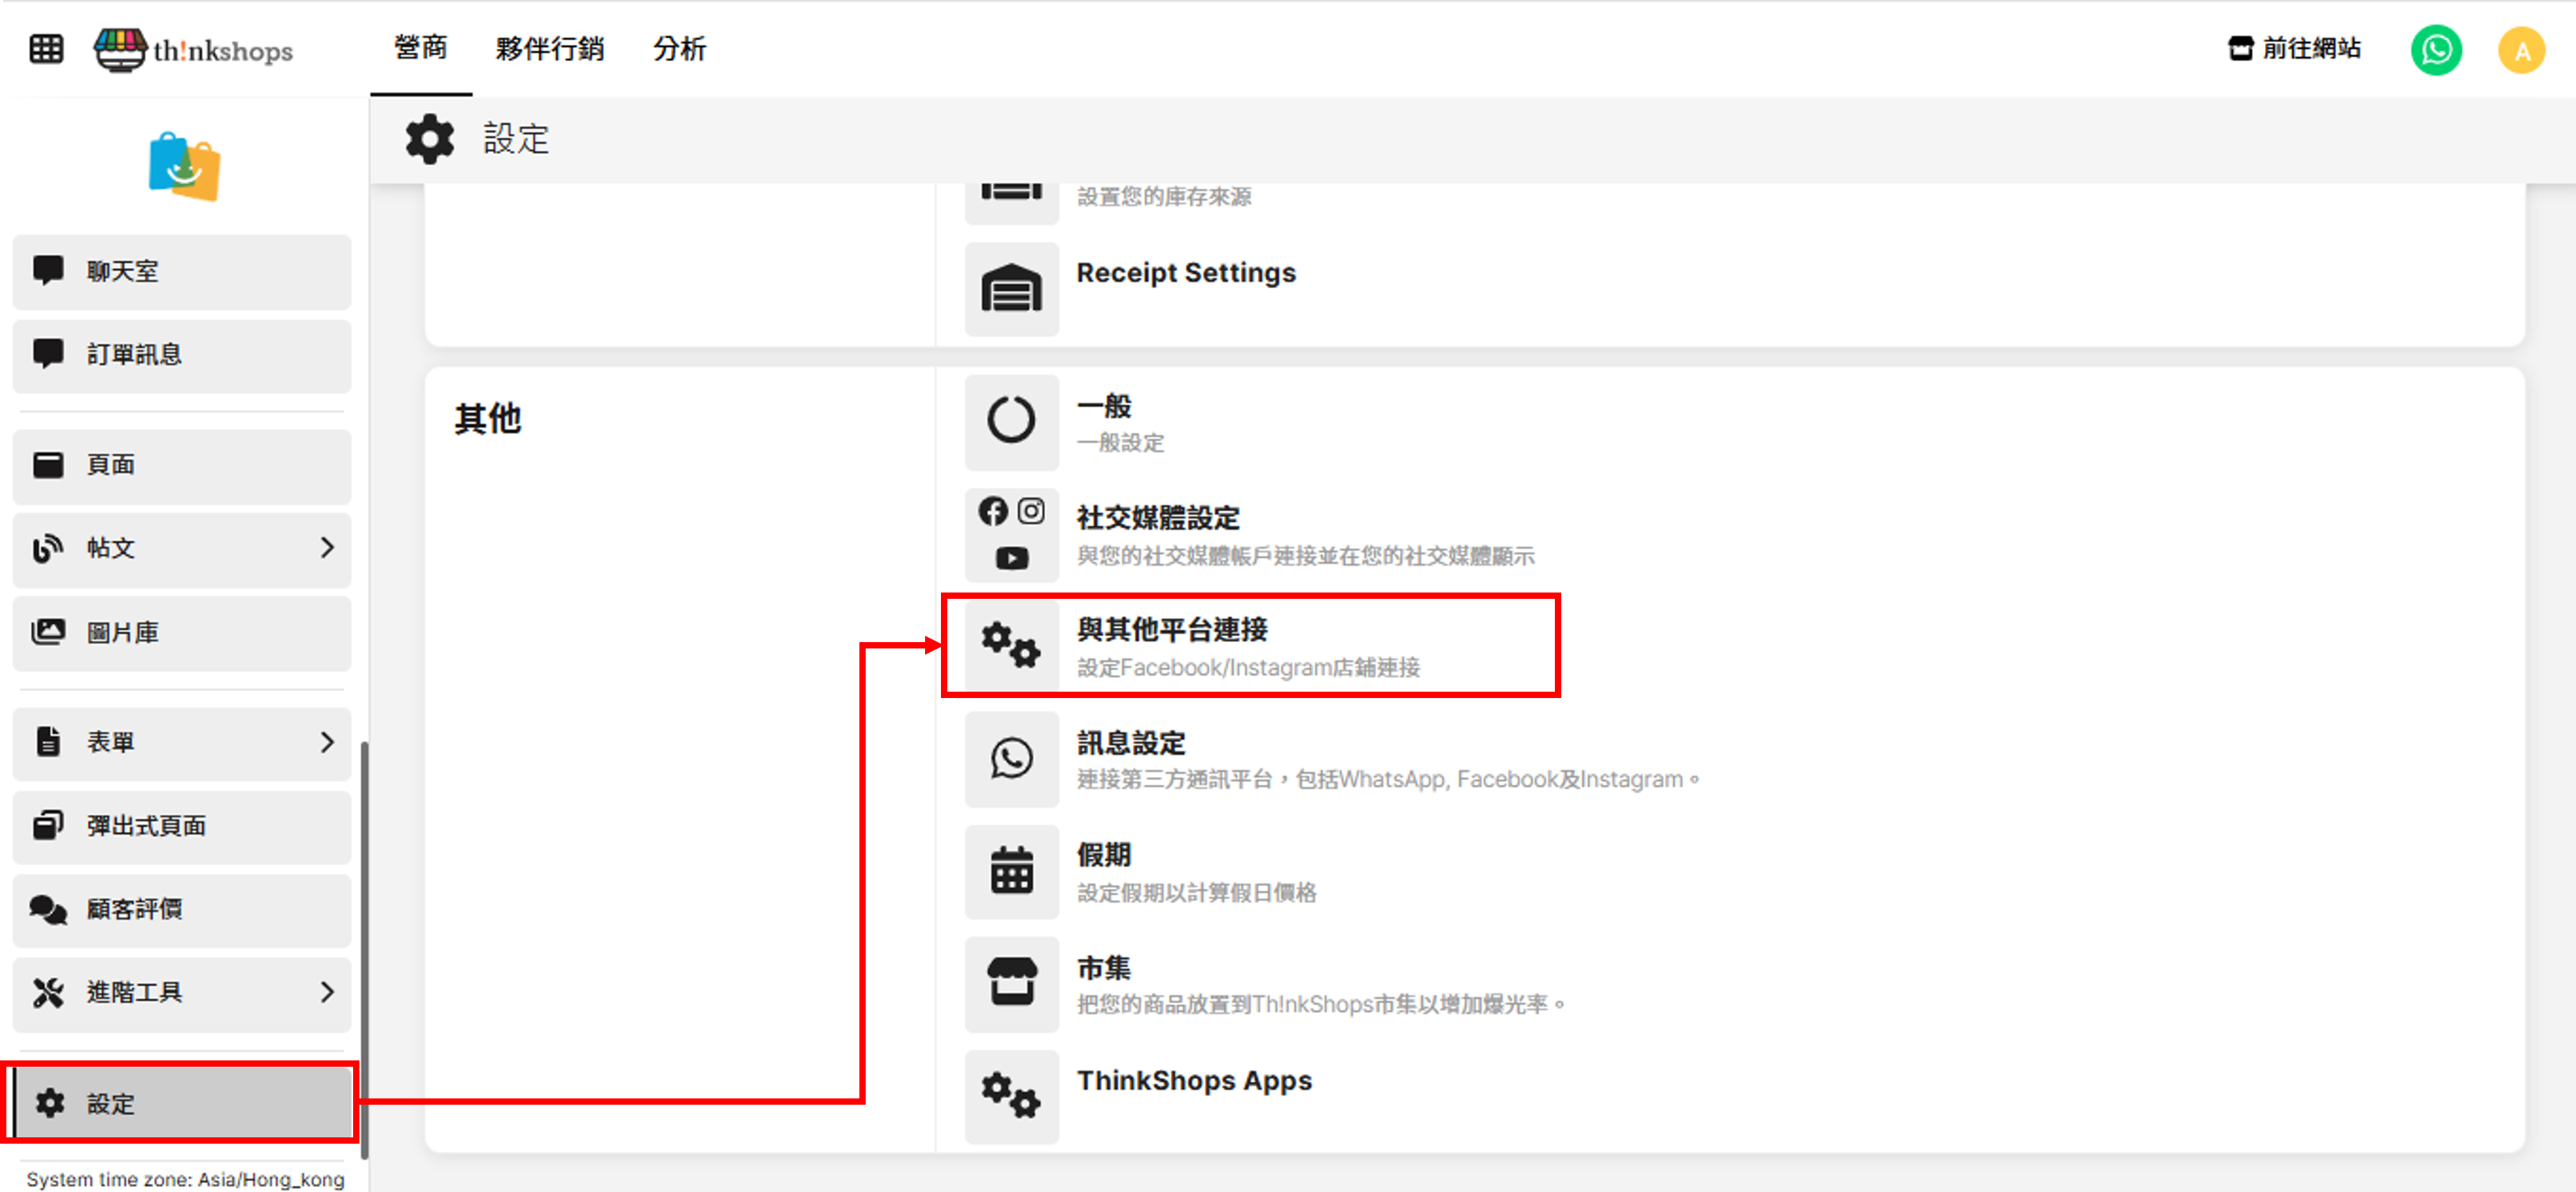Expand the 表單 sidebar chevron
This screenshot has height=1192, width=2576.
326,743
